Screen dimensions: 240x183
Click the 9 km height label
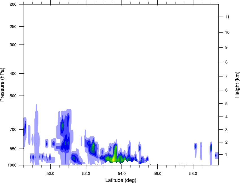click(x=226, y=48)
